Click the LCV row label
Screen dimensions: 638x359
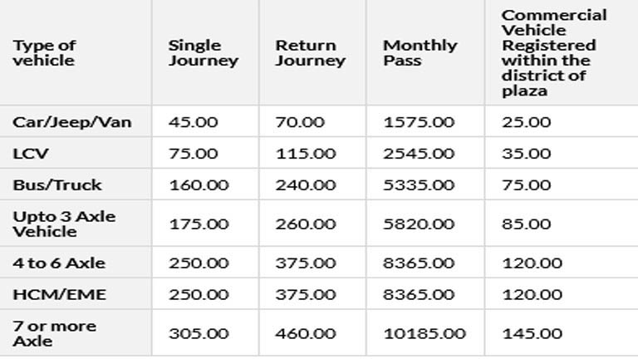coord(31,154)
